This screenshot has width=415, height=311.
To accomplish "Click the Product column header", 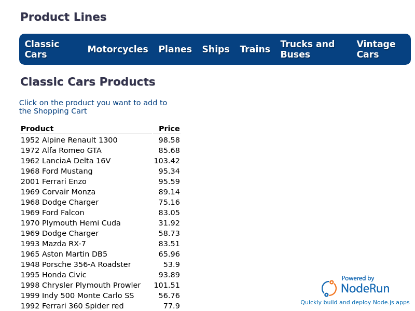I will (x=37, y=129).
